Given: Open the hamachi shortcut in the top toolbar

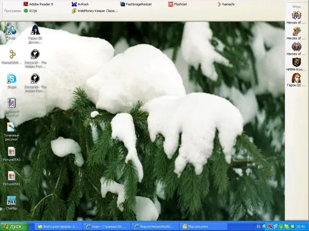Looking at the screenshot, I should point(226,4).
